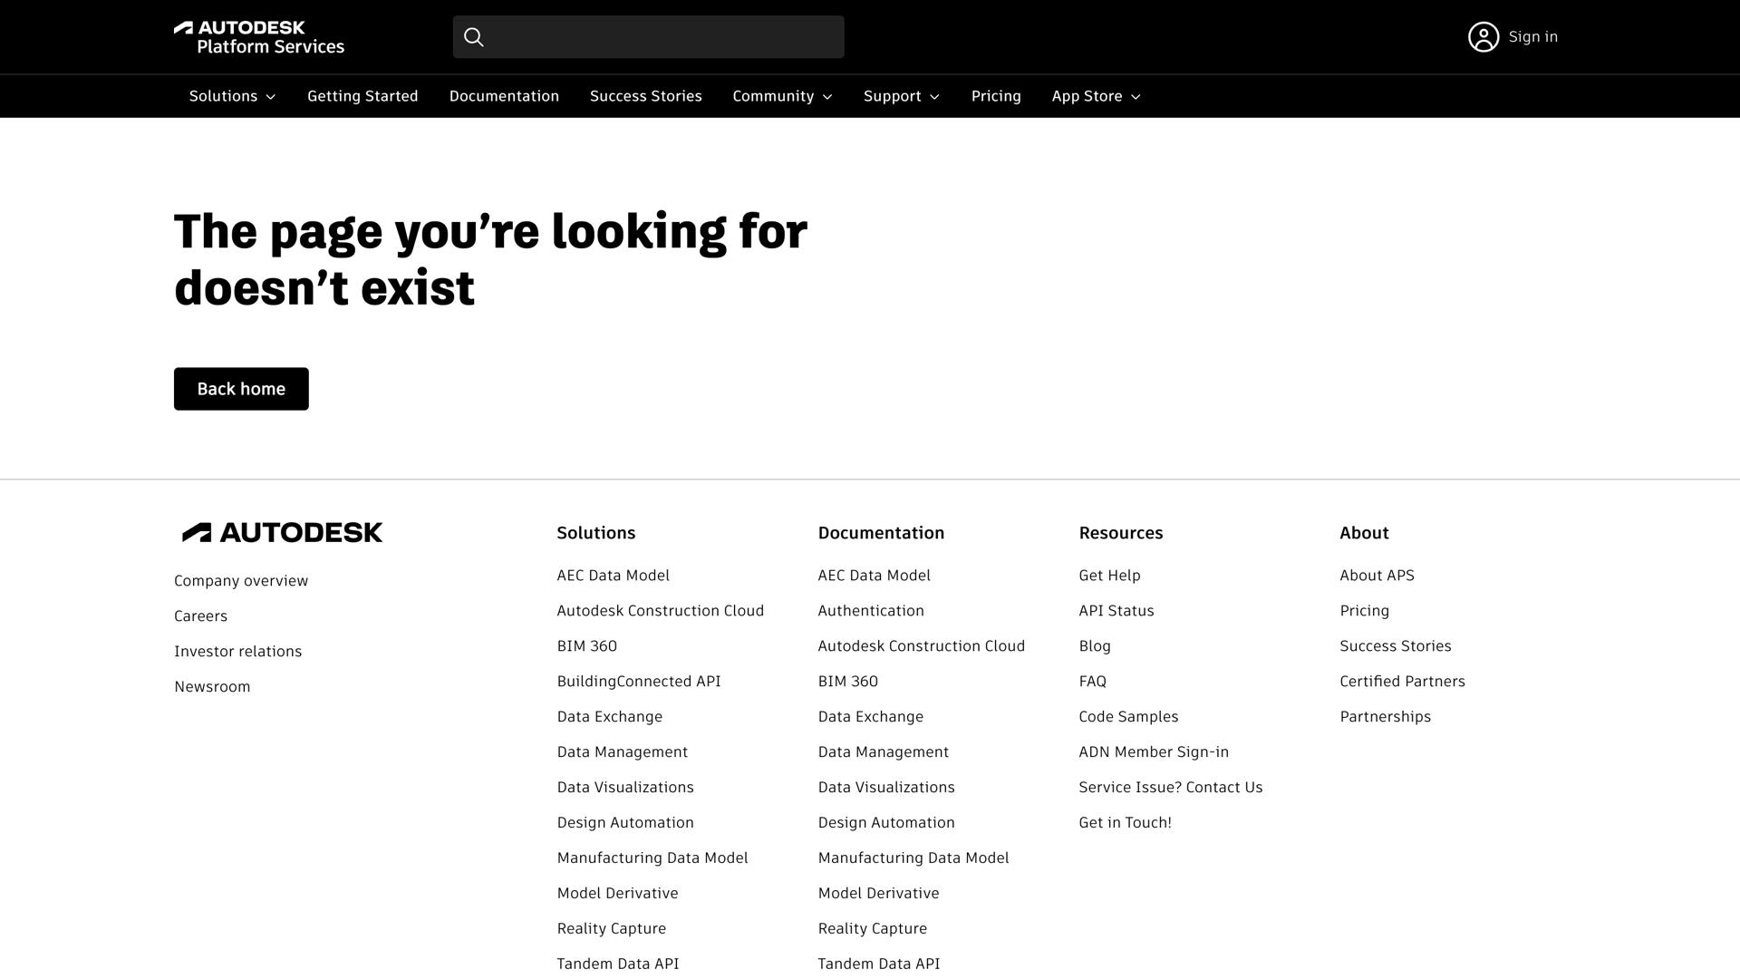Open the API Status resource link

tap(1116, 611)
